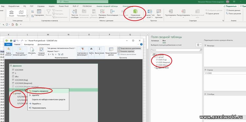Screen dimensions: 246x122
Task: Switch to Конструктор tab in Power Pivot
Action: (x=29, y=44)
